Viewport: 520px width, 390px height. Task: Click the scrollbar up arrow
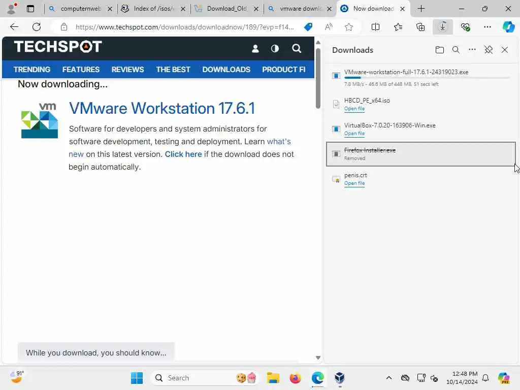click(x=318, y=43)
